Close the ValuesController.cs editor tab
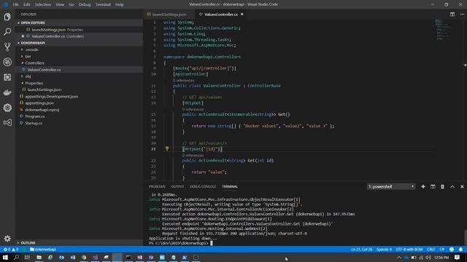This screenshot has width=467, height=262. coord(242,15)
